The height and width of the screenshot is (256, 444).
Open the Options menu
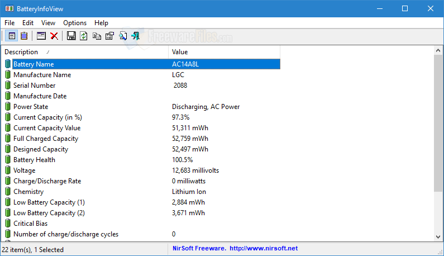coord(75,23)
